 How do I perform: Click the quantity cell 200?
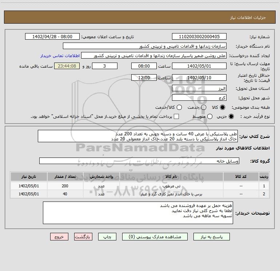coord(65,186)
